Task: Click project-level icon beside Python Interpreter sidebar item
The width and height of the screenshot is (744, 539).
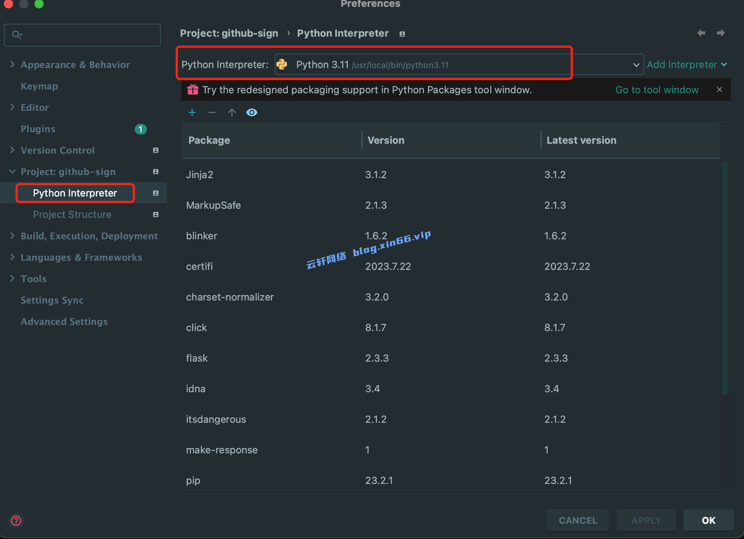Action: [x=156, y=193]
